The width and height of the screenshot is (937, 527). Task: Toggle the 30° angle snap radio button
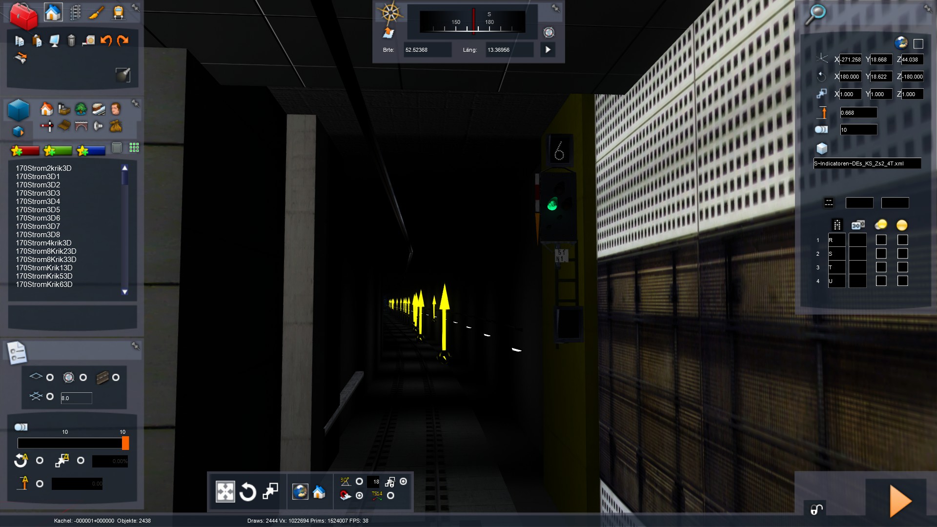pyautogui.click(x=359, y=482)
